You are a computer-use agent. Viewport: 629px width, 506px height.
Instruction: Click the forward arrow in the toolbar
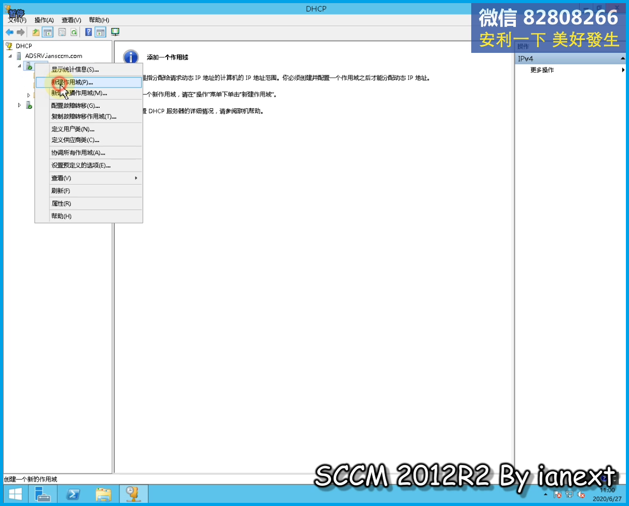(21, 32)
